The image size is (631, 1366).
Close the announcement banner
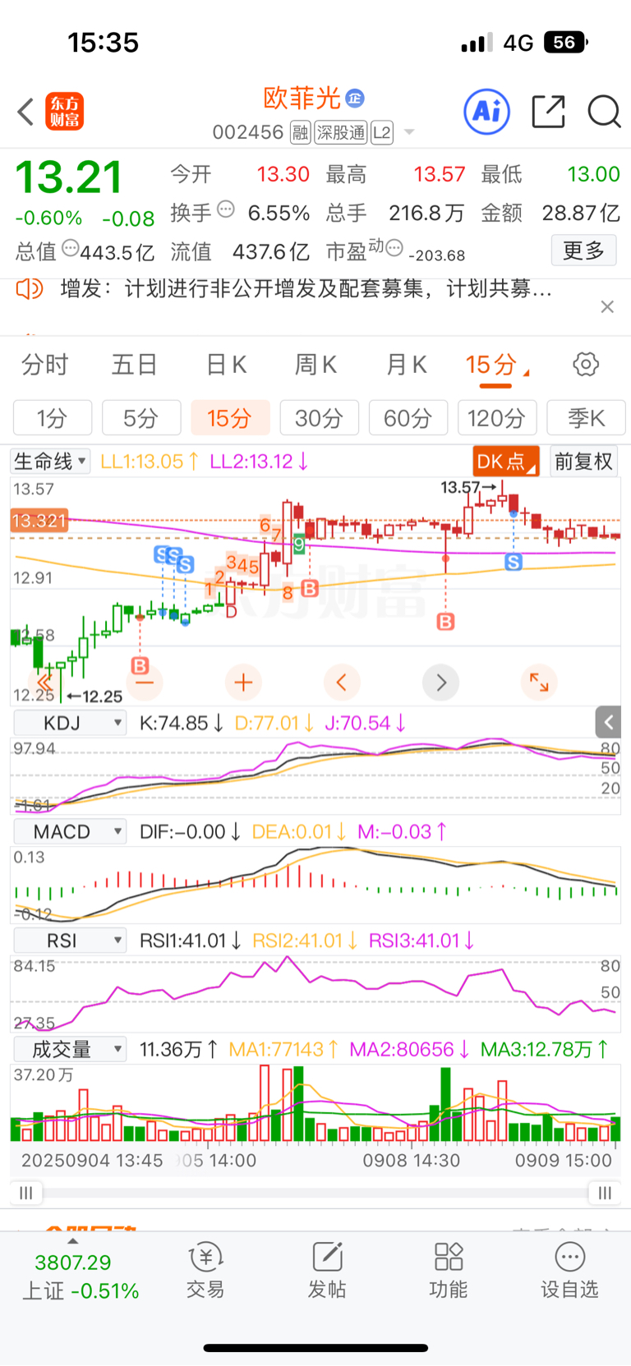click(x=607, y=306)
